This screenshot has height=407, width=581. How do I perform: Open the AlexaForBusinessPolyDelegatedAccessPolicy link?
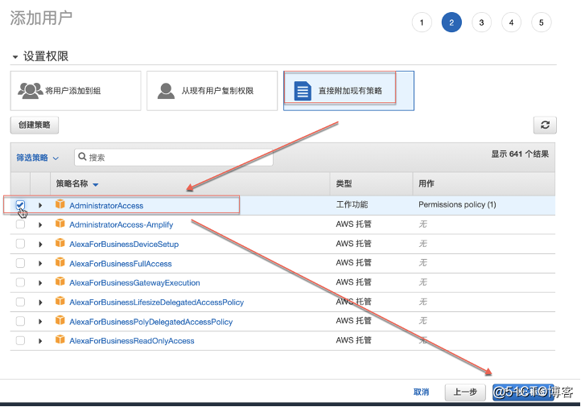click(x=150, y=322)
